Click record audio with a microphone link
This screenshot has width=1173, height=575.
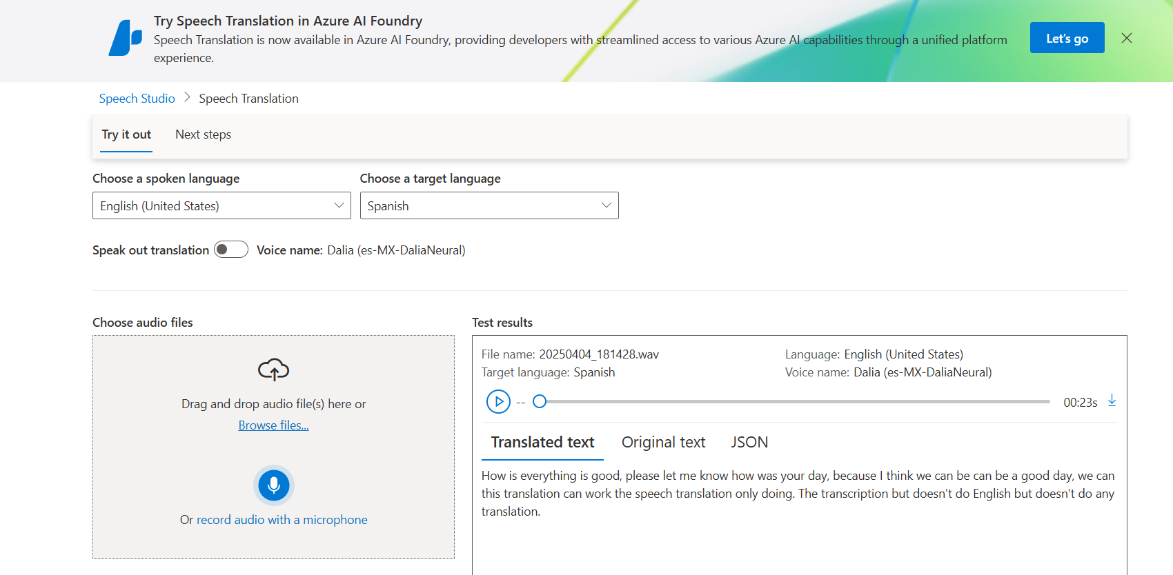coord(282,520)
